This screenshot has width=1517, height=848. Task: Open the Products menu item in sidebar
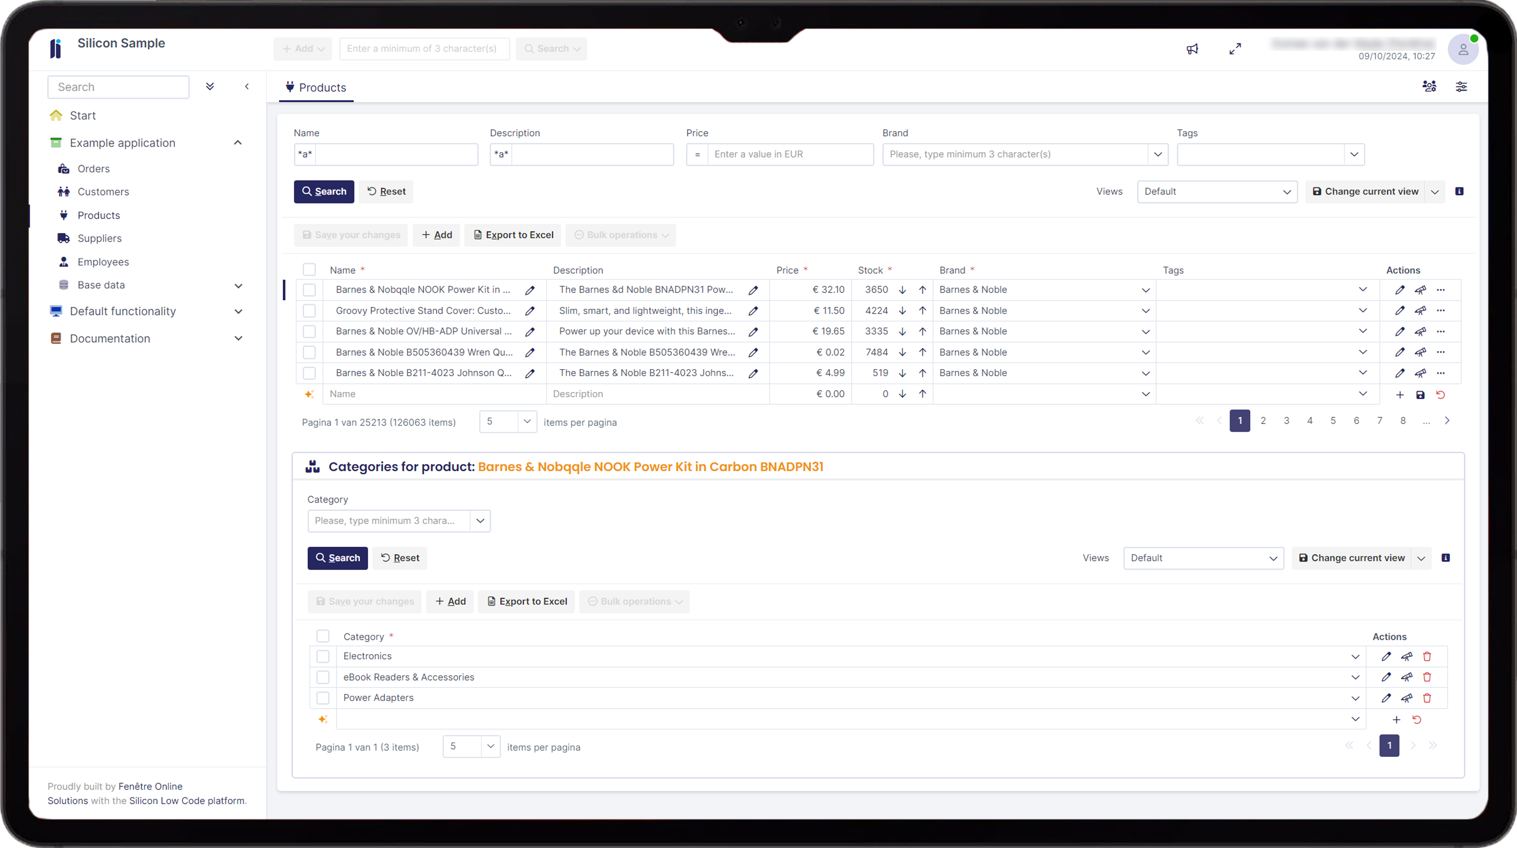[x=99, y=215]
